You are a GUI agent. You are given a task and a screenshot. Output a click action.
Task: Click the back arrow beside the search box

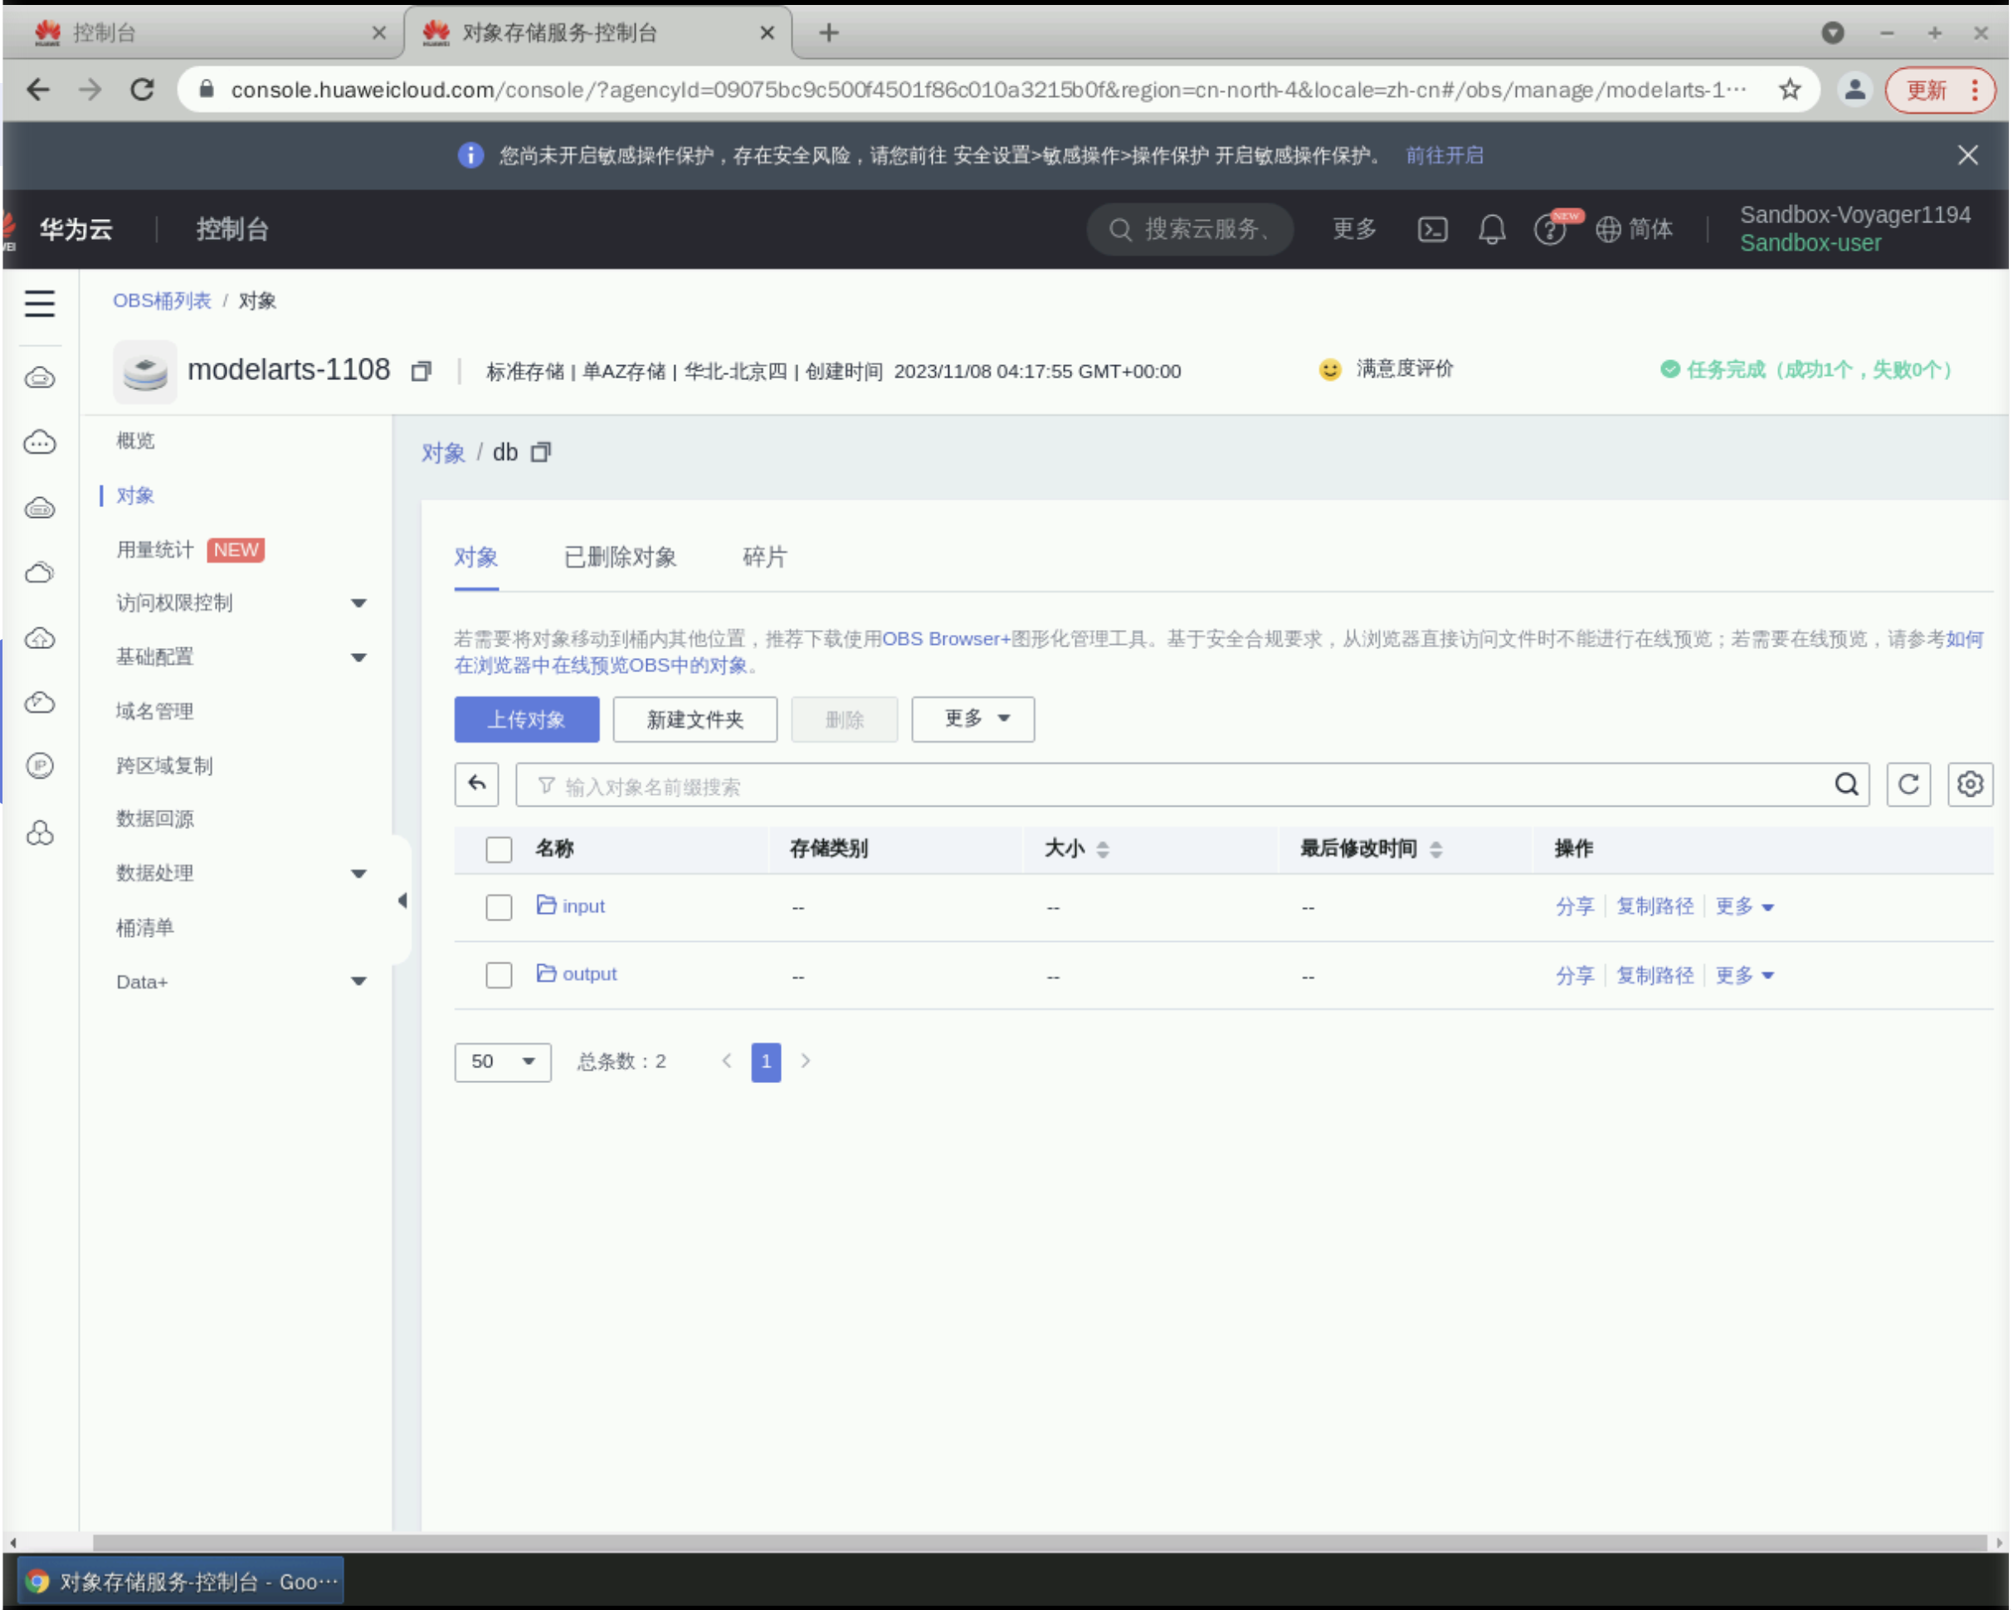[x=476, y=784]
